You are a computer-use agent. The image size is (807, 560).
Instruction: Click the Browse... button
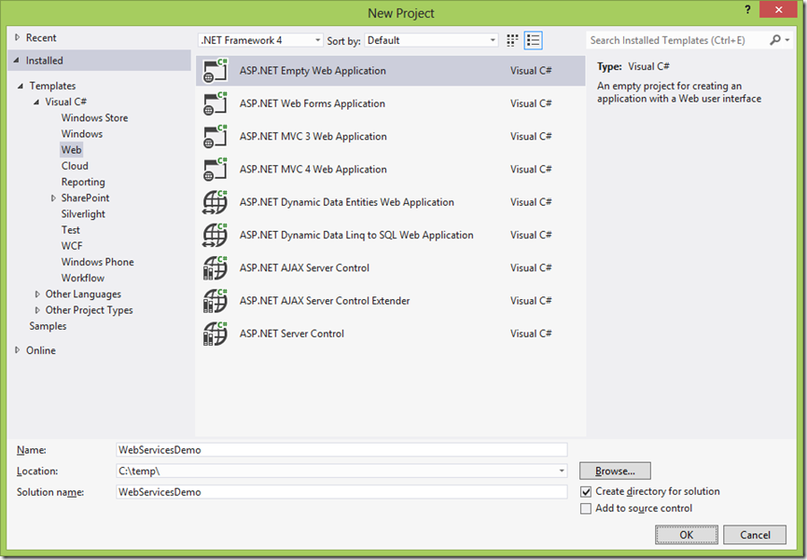tap(615, 471)
